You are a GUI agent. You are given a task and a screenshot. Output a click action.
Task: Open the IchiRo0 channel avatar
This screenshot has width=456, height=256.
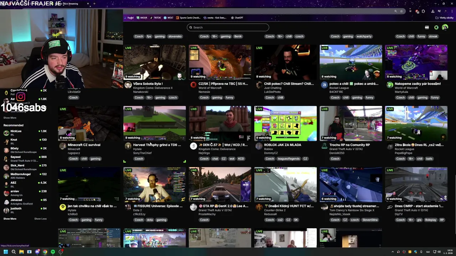63,207
